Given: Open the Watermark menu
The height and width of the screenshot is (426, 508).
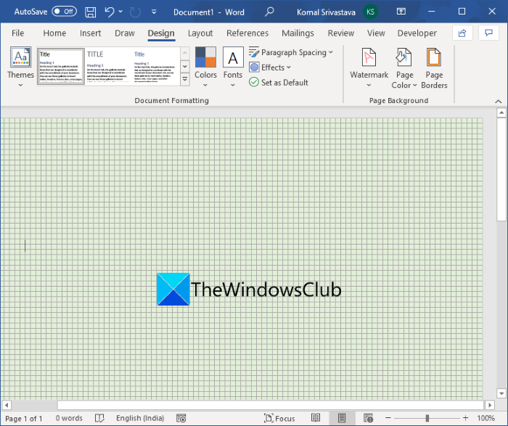Looking at the screenshot, I should [369, 67].
